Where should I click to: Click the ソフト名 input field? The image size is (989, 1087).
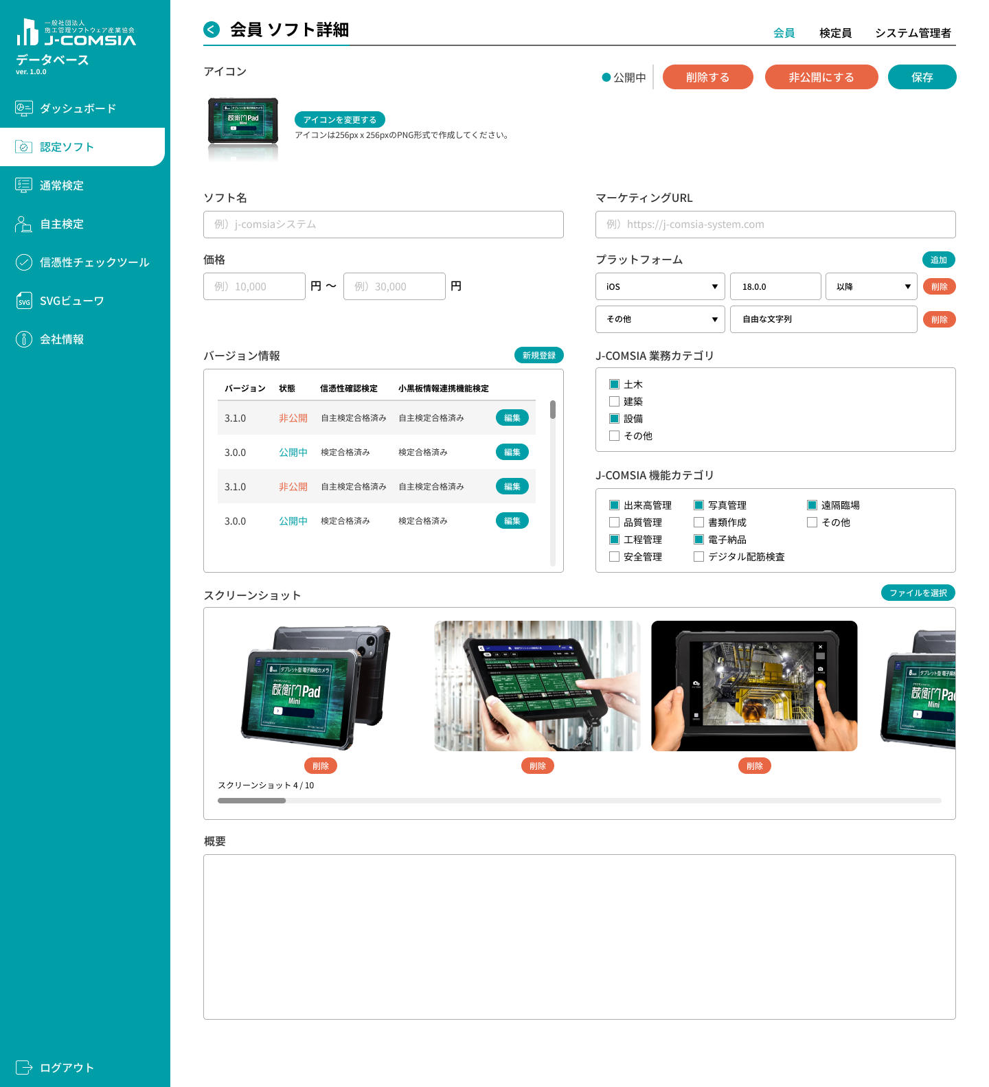coord(383,225)
